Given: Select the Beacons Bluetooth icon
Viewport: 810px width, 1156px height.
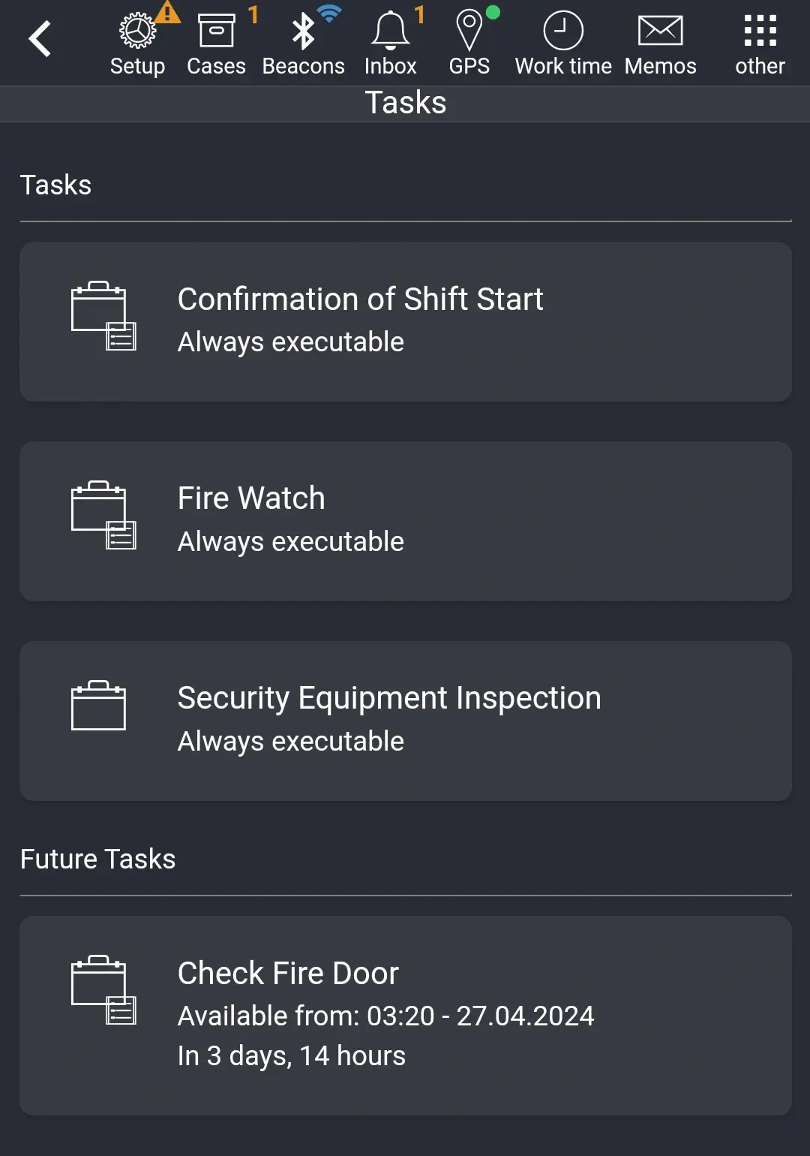Looking at the screenshot, I should coord(304,32).
